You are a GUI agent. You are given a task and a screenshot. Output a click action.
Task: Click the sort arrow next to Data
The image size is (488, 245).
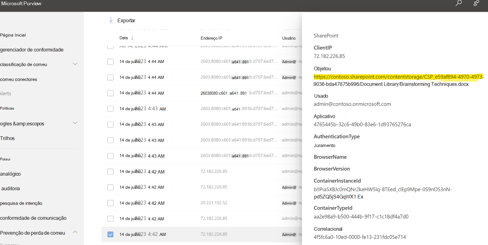click(132, 38)
